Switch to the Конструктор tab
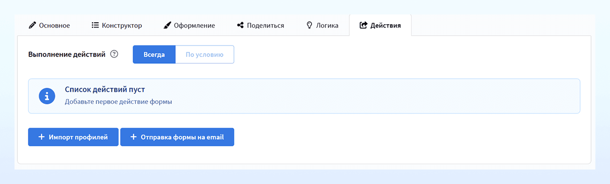The image size is (610, 184). point(117,26)
